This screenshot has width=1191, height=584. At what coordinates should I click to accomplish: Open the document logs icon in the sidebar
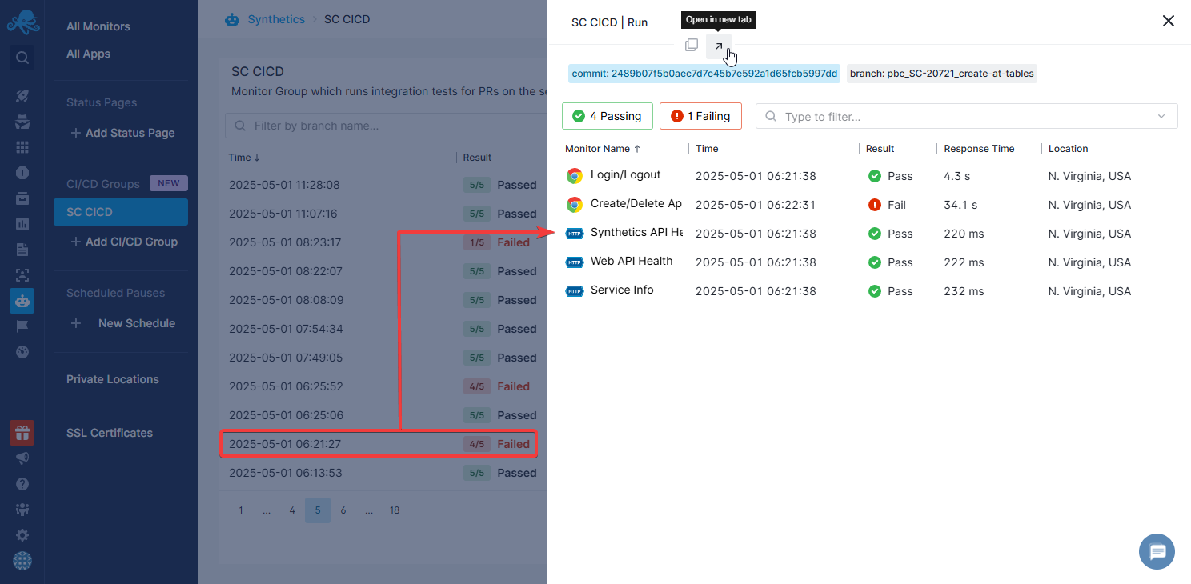tap(22, 250)
